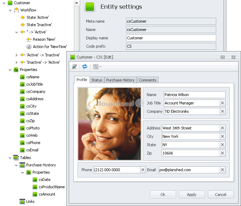Screen dimensions: 241x206
Task: Click the csJobTitle property icon
Action: pyautogui.click(x=22, y=84)
